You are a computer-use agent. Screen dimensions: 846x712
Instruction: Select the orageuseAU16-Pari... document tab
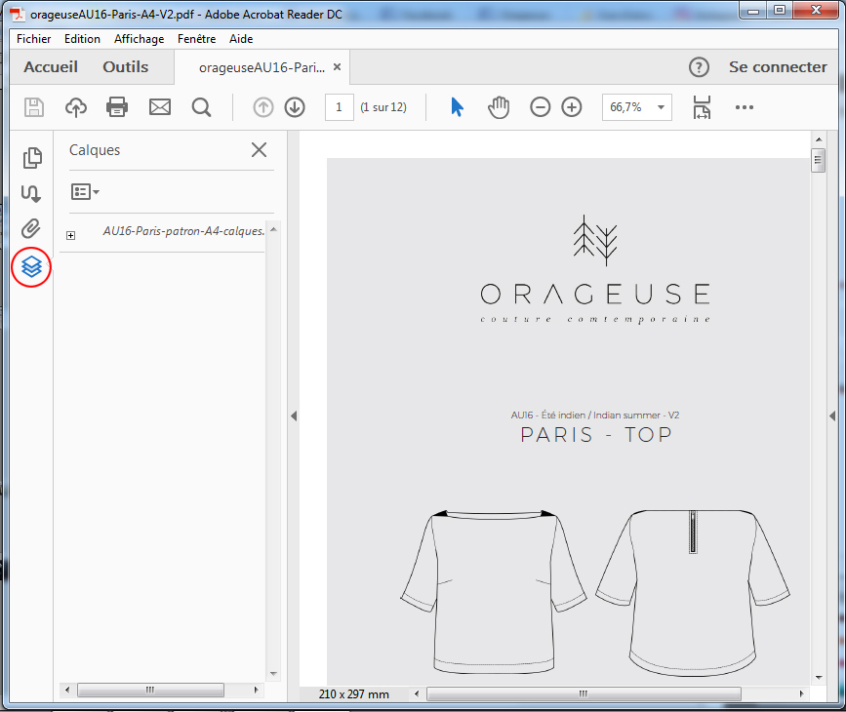coord(262,67)
